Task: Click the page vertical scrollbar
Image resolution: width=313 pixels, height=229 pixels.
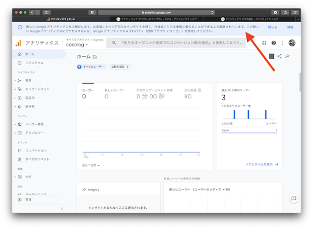Action: click(300, 82)
